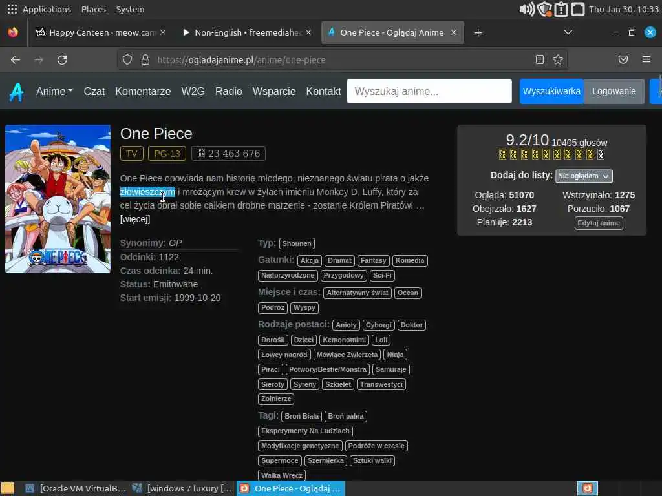The width and height of the screenshot is (662, 496).
Task: Click the Eksperymenty Na Ludziach tag
Action: [x=305, y=431]
